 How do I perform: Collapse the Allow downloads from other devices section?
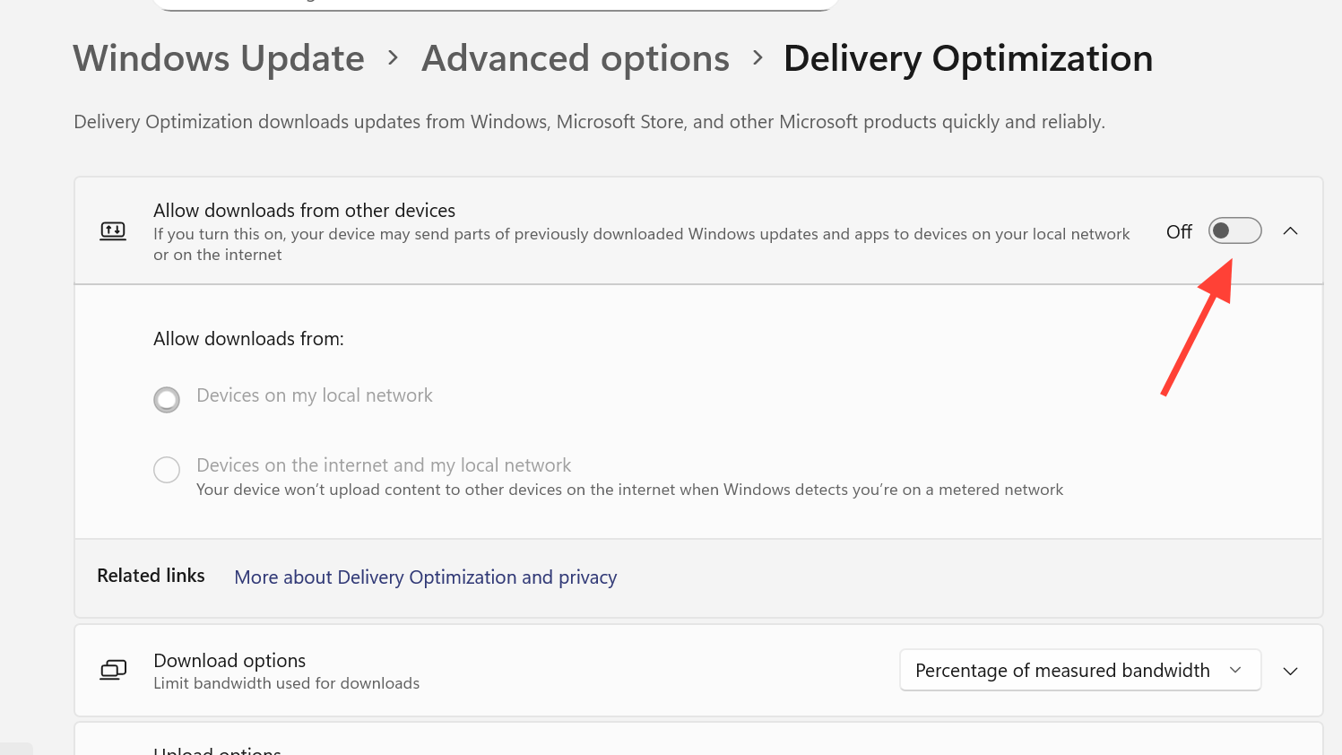pyautogui.click(x=1290, y=231)
